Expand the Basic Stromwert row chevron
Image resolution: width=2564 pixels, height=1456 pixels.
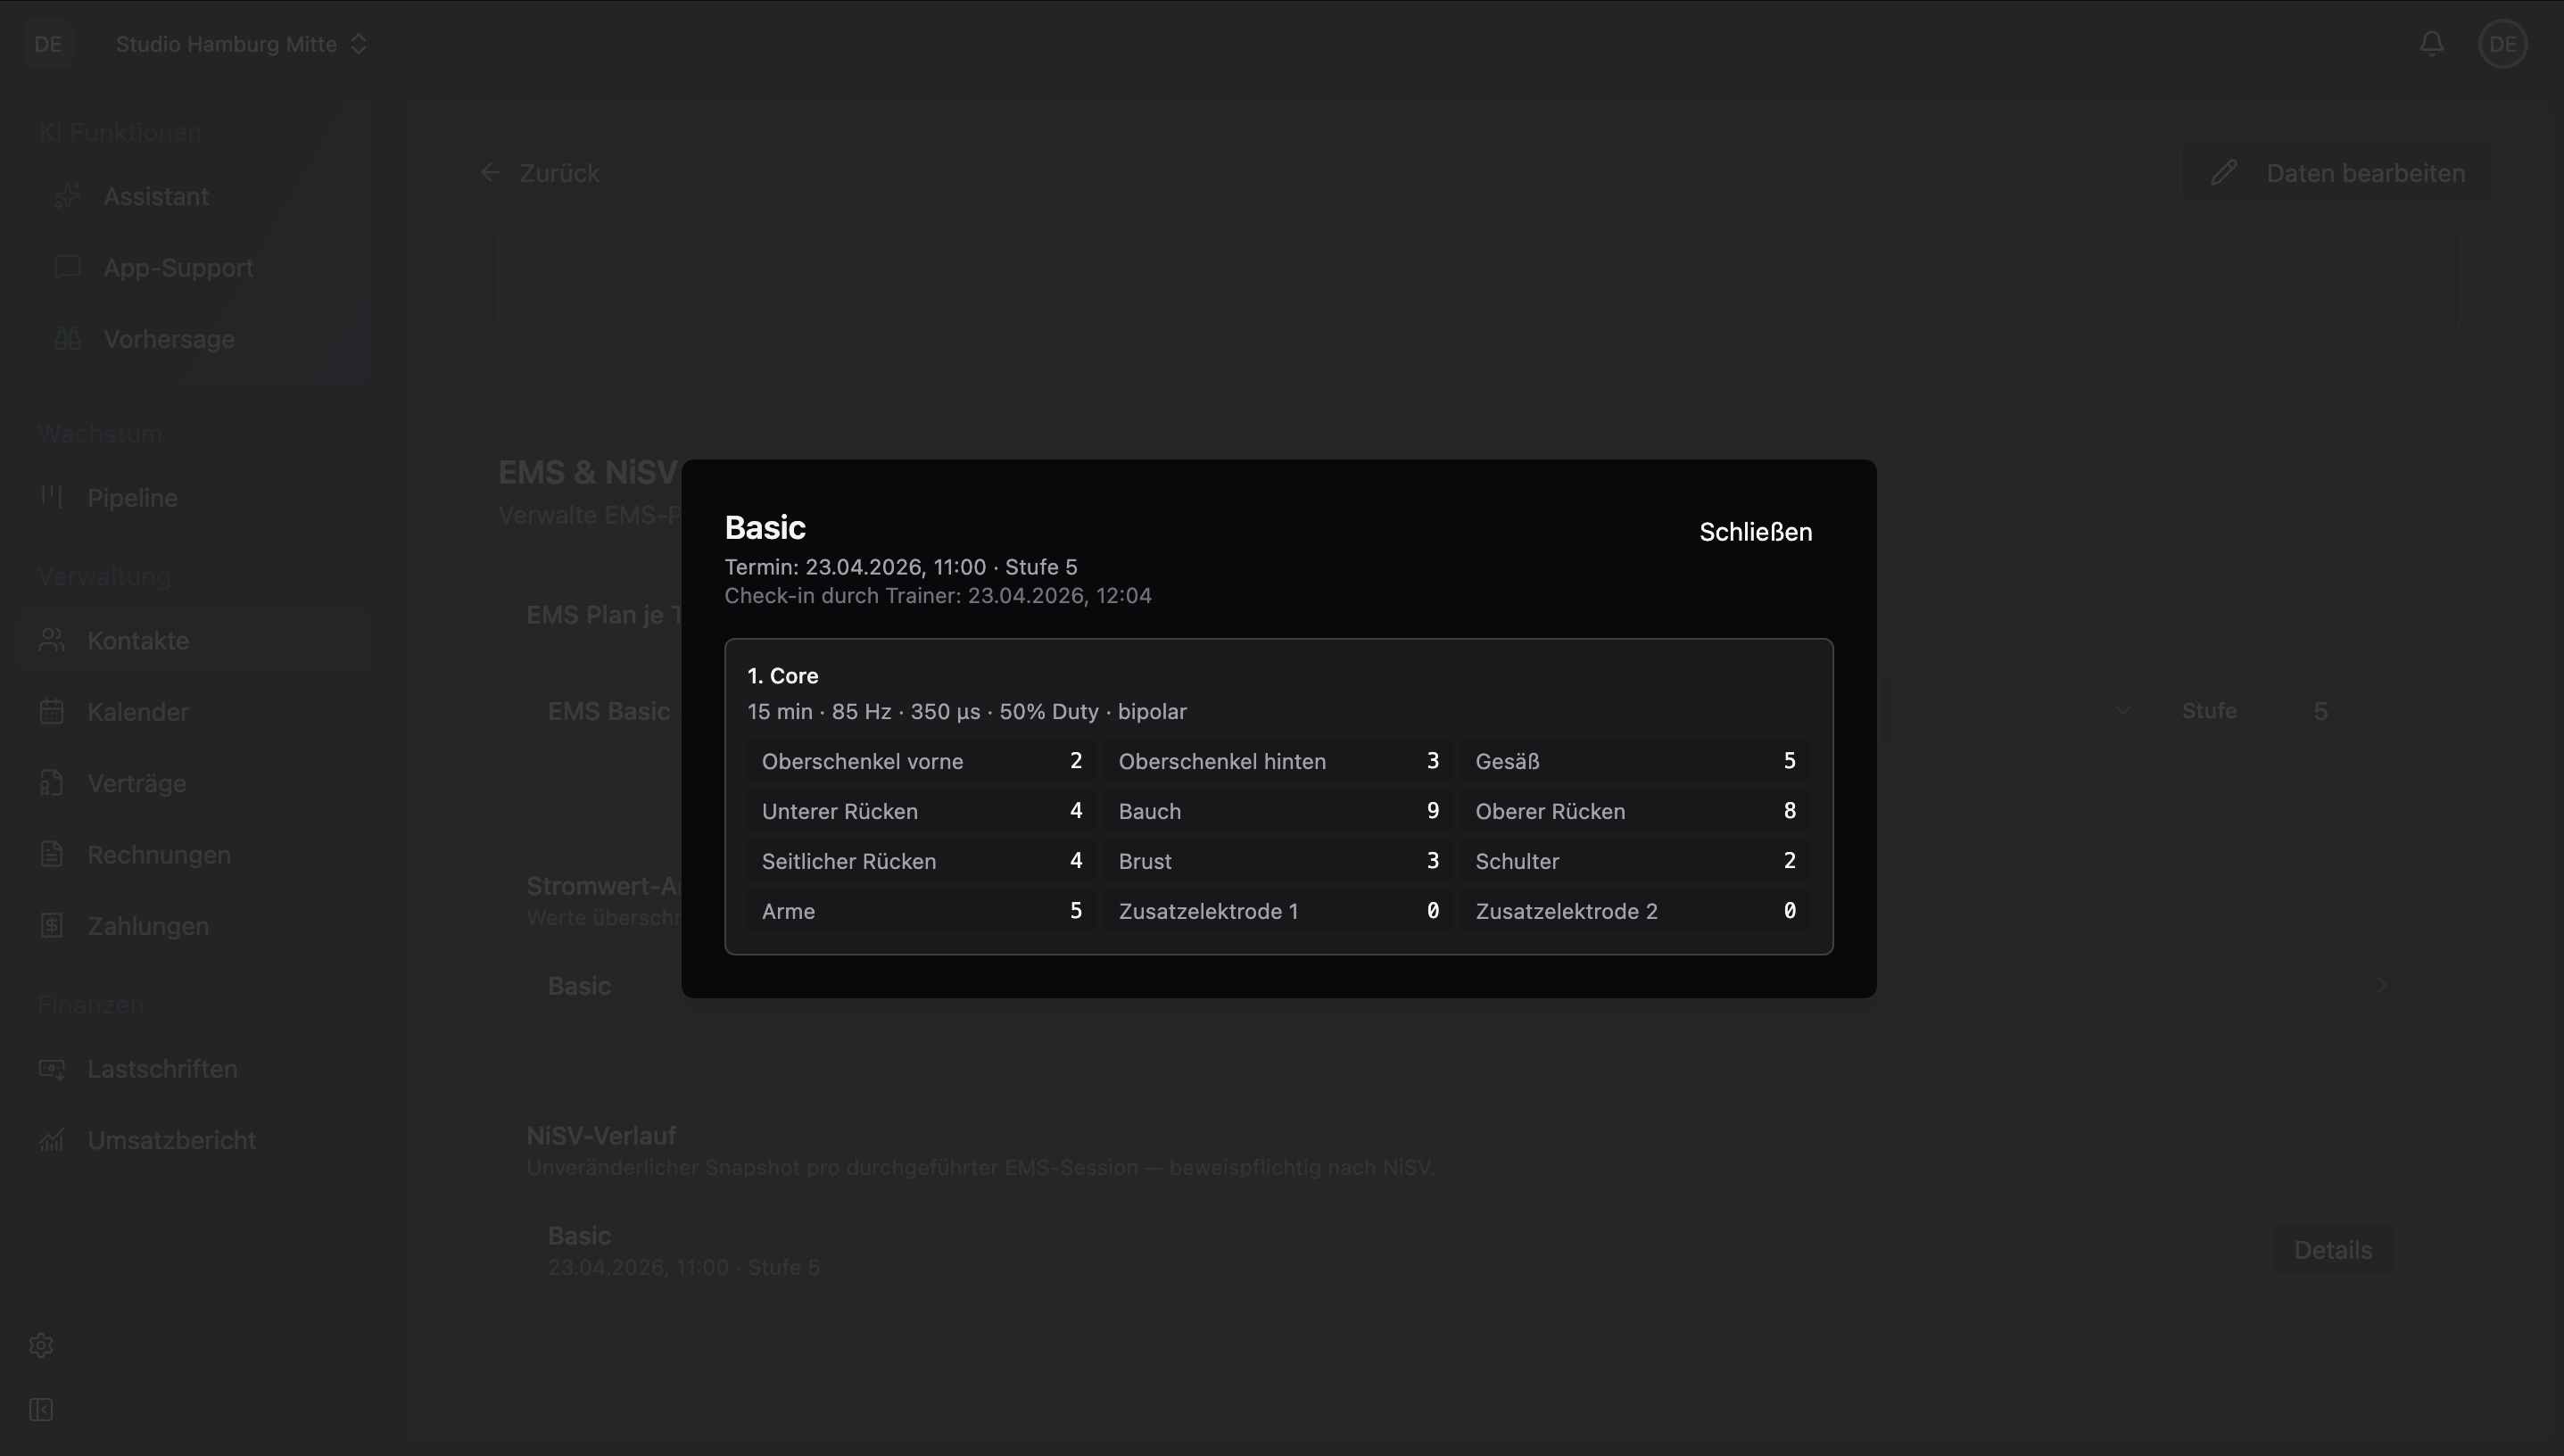click(2381, 986)
